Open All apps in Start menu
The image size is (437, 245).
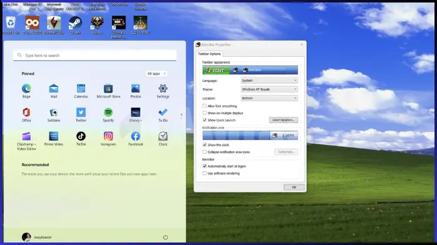point(157,74)
